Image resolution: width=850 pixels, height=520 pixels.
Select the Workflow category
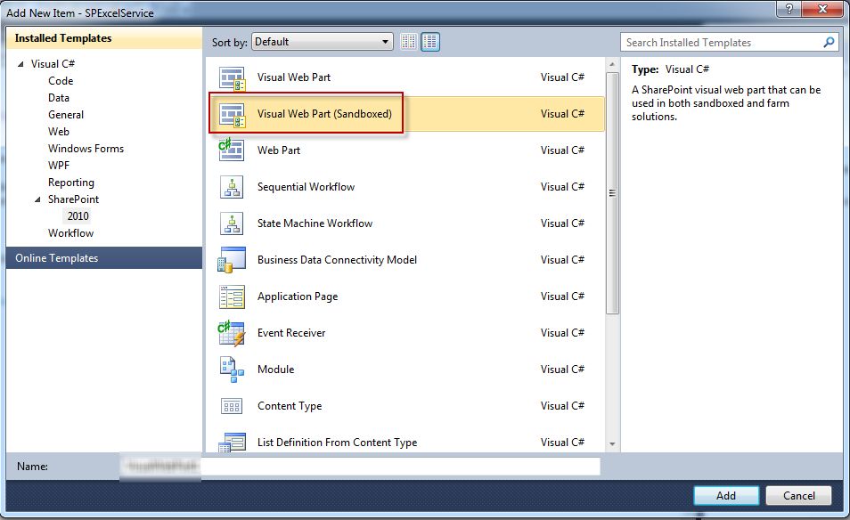(70, 233)
